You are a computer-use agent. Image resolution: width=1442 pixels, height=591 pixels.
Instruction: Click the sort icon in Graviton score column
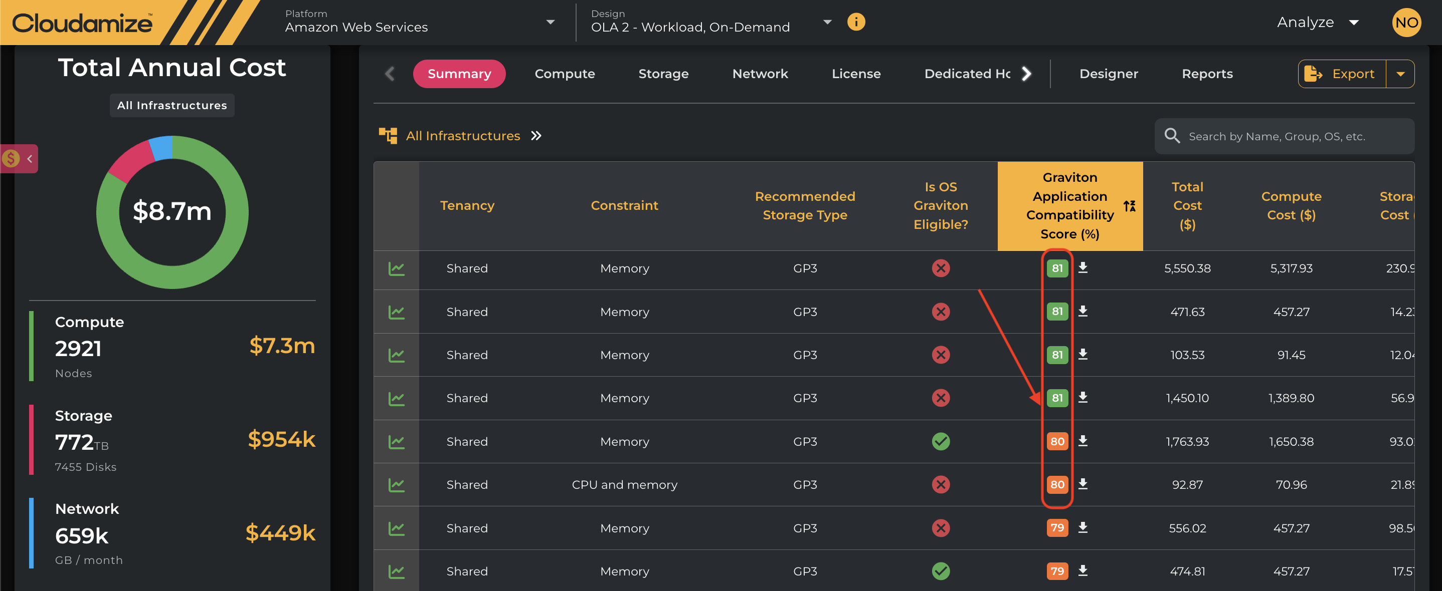1130,206
